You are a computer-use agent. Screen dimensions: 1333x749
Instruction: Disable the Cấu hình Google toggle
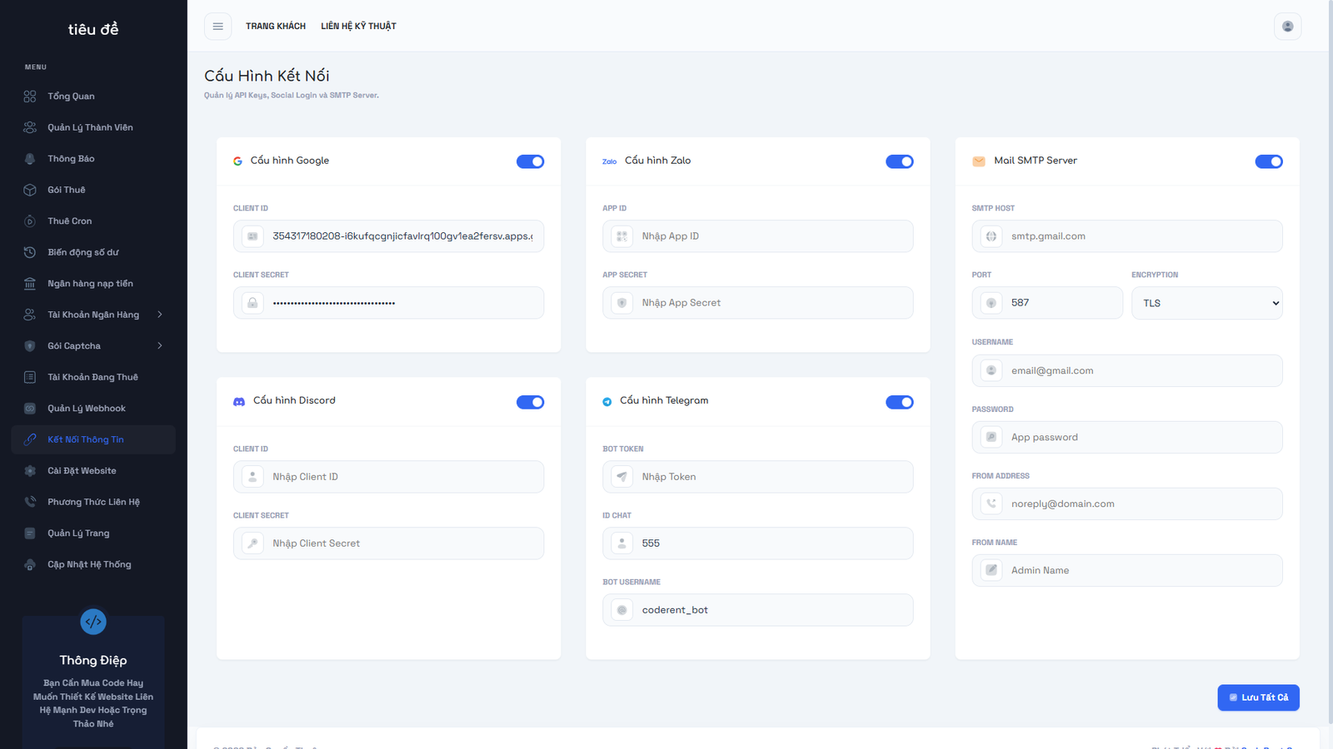[x=530, y=161]
